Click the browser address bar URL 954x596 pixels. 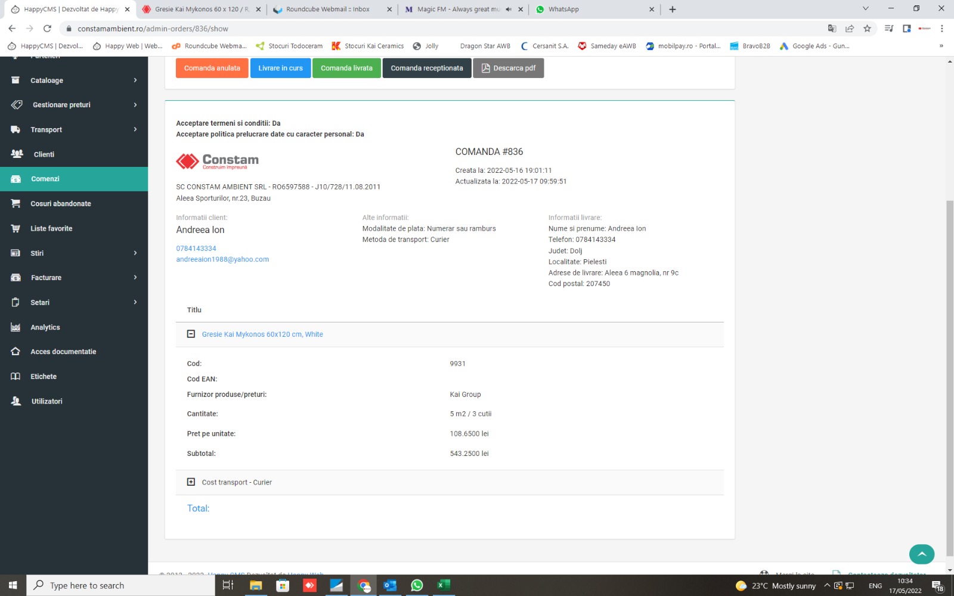pos(153,29)
